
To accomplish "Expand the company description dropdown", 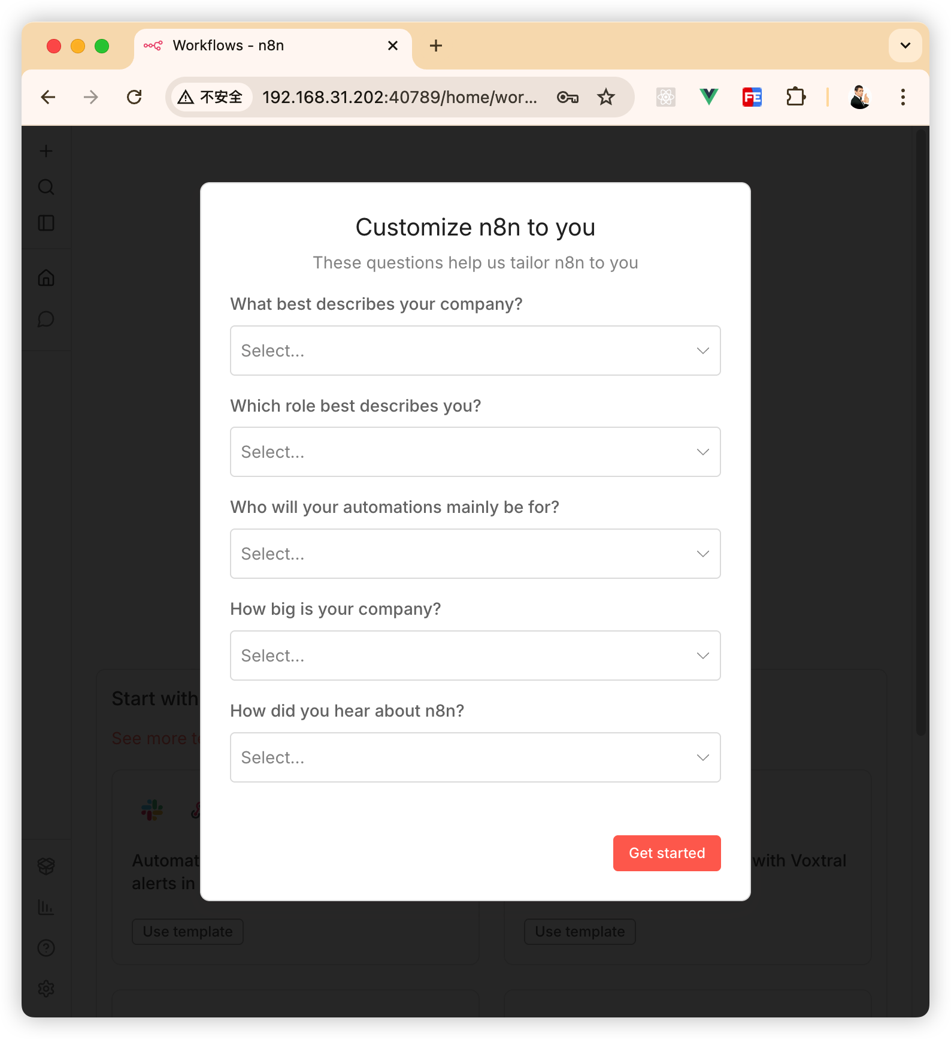I will pyautogui.click(x=475, y=351).
